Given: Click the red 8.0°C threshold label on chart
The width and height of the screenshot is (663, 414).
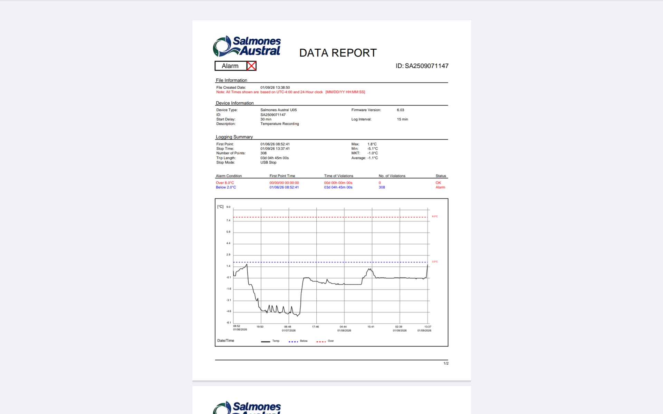Looking at the screenshot, I should coord(435,216).
